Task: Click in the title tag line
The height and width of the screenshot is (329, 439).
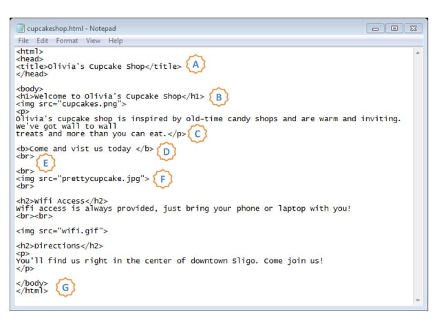Action: pos(98,66)
